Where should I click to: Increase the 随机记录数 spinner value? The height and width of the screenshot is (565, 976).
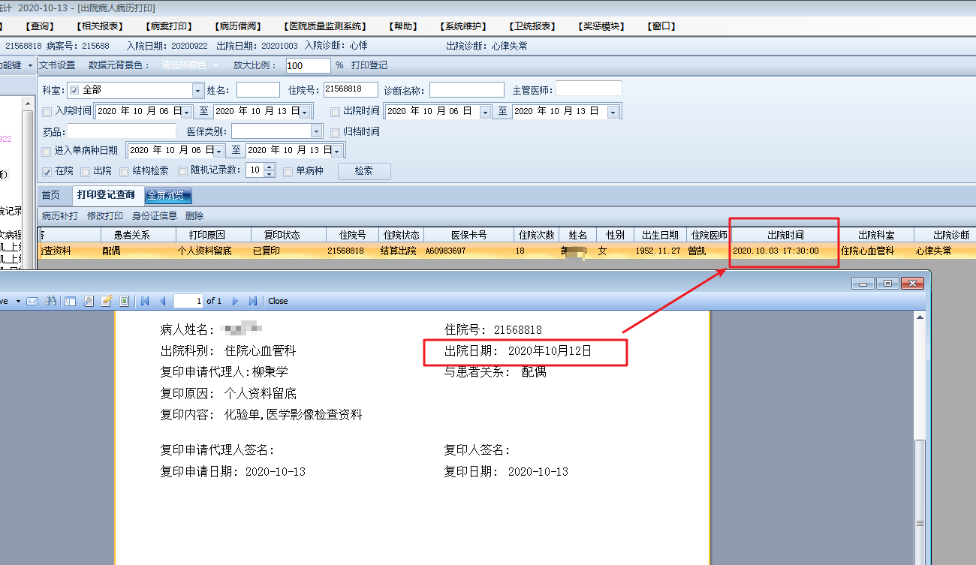[270, 167]
